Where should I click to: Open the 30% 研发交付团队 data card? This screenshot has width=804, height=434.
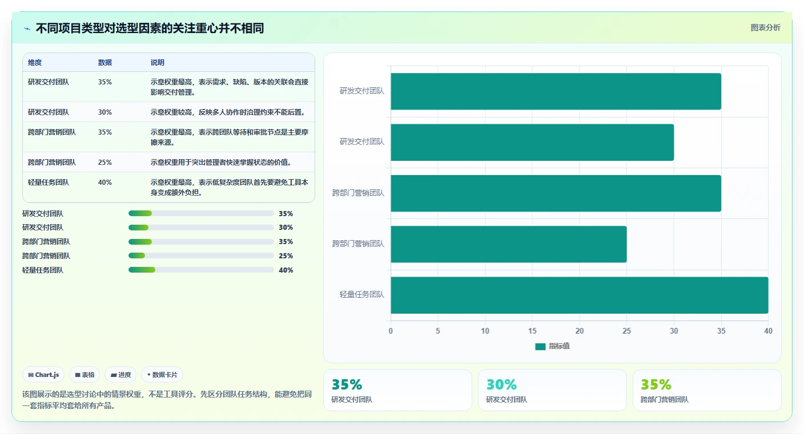(552, 390)
